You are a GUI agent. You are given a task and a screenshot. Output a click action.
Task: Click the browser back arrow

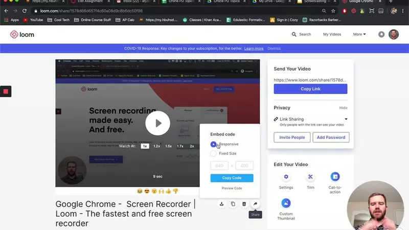[x=6, y=11]
